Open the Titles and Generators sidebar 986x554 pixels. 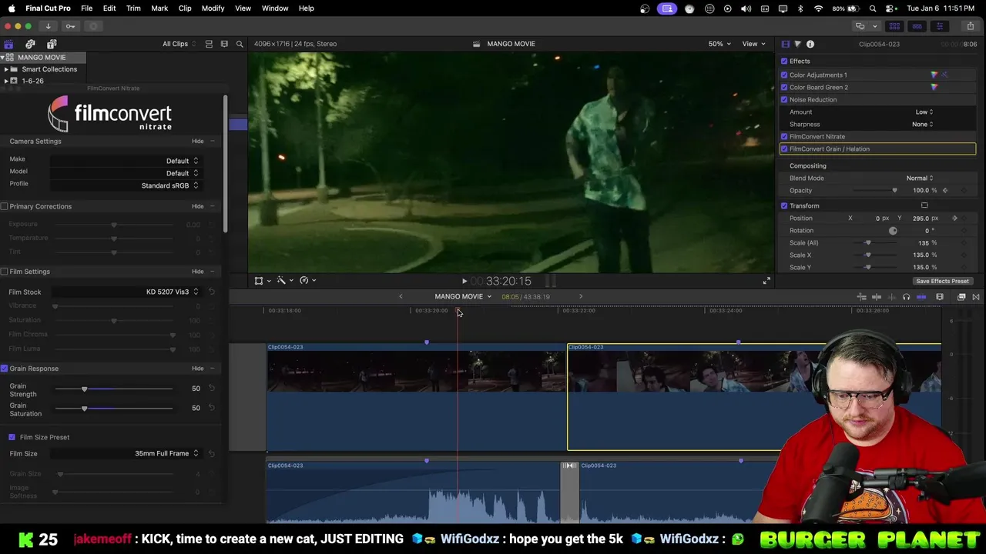click(52, 44)
